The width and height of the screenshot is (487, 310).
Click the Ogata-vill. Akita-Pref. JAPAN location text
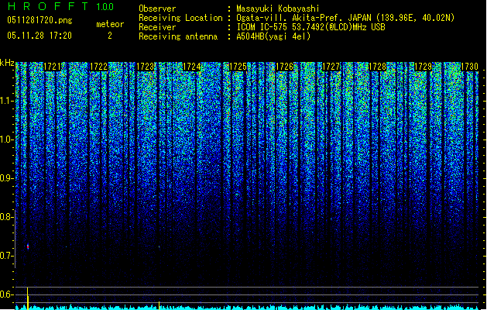(345, 18)
